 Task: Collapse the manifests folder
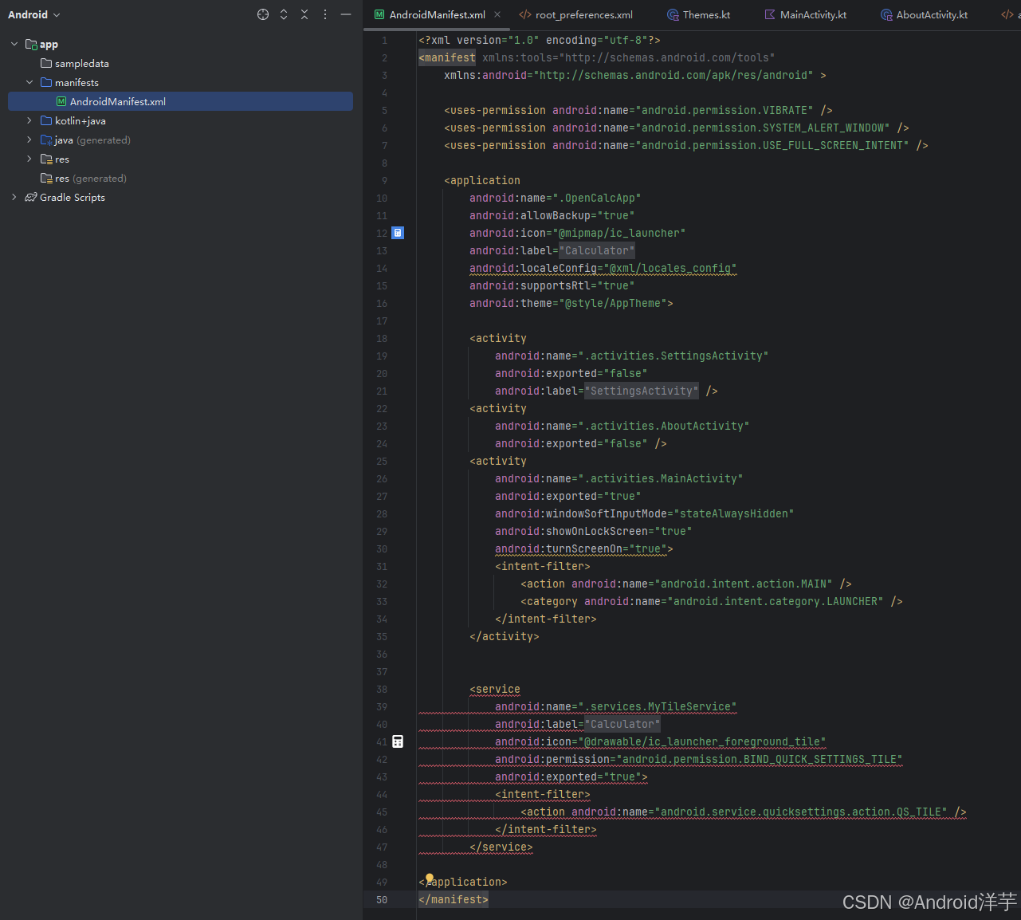(29, 82)
